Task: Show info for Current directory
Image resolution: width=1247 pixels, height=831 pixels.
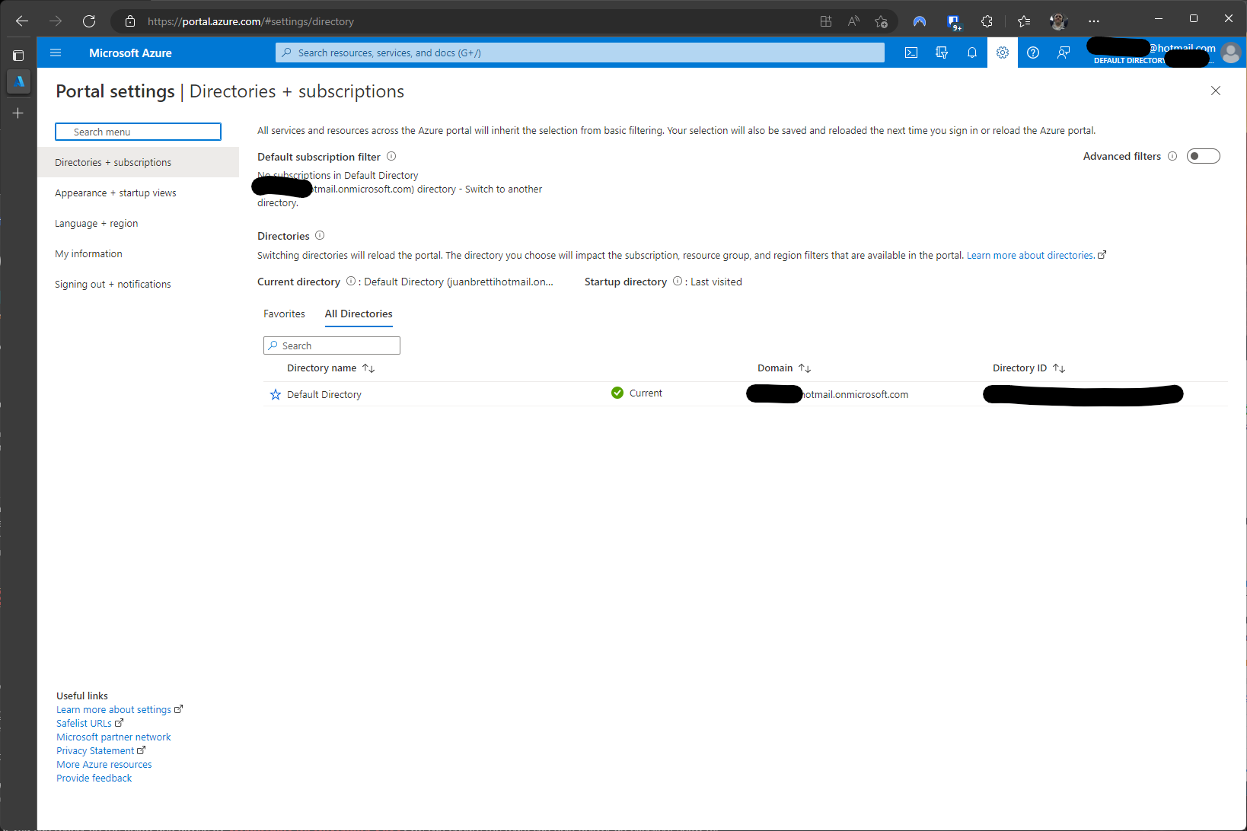Action: pos(351,281)
